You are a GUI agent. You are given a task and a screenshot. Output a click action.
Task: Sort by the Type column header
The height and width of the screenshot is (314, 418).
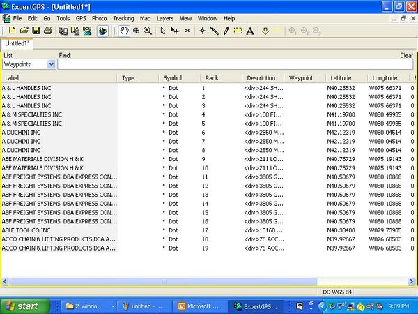click(x=137, y=78)
